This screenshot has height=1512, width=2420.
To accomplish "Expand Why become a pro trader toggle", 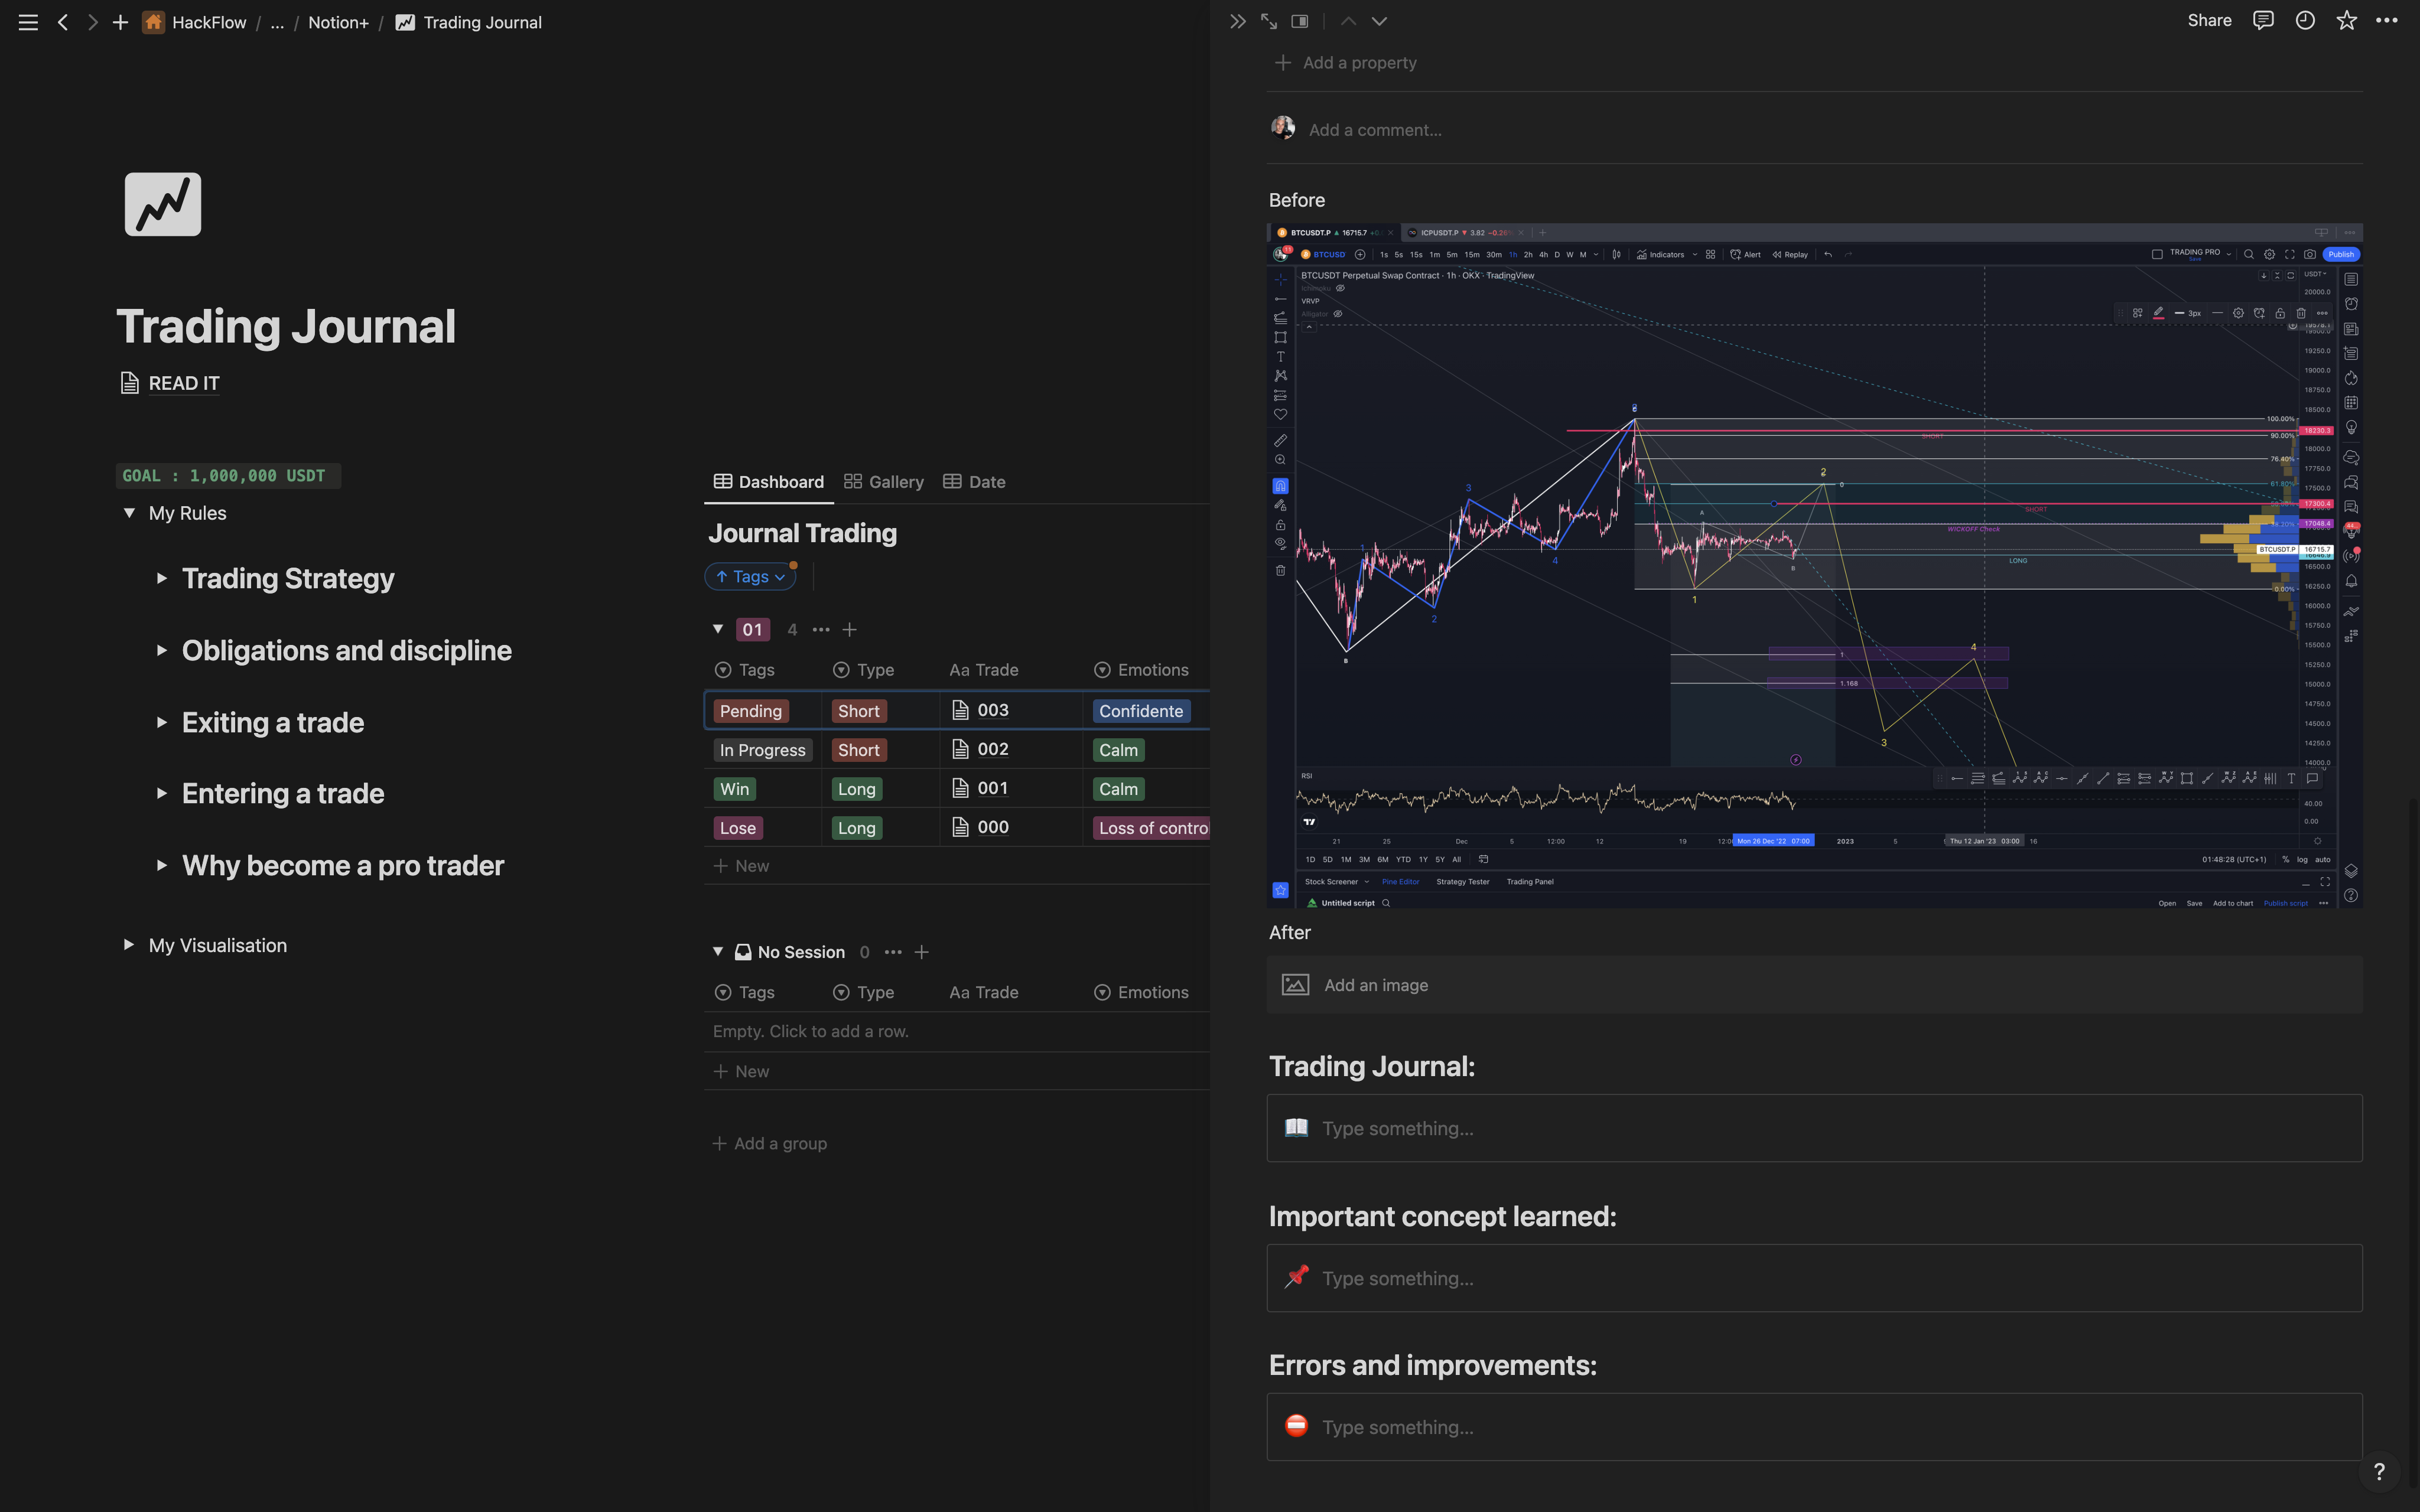I will 161,865.
